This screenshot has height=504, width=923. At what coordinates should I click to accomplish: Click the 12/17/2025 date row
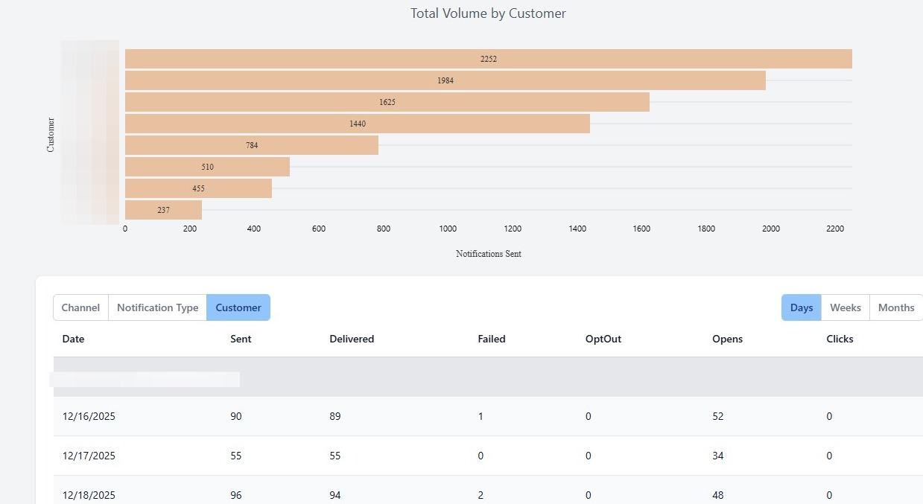(x=89, y=456)
